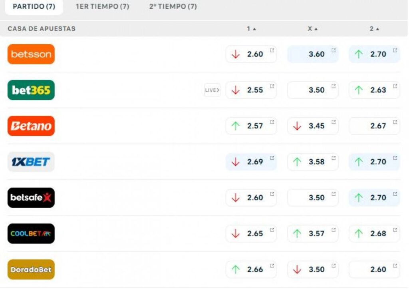Screen dimensions: 409x289
Task: Switch to 2º TIEMPO (7) tab
Action: pos(173,6)
